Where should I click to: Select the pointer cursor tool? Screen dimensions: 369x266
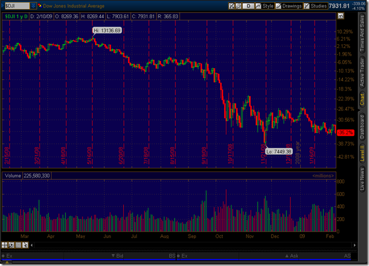tap(25, 245)
